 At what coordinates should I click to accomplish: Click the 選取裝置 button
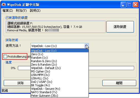pos(120,27)
